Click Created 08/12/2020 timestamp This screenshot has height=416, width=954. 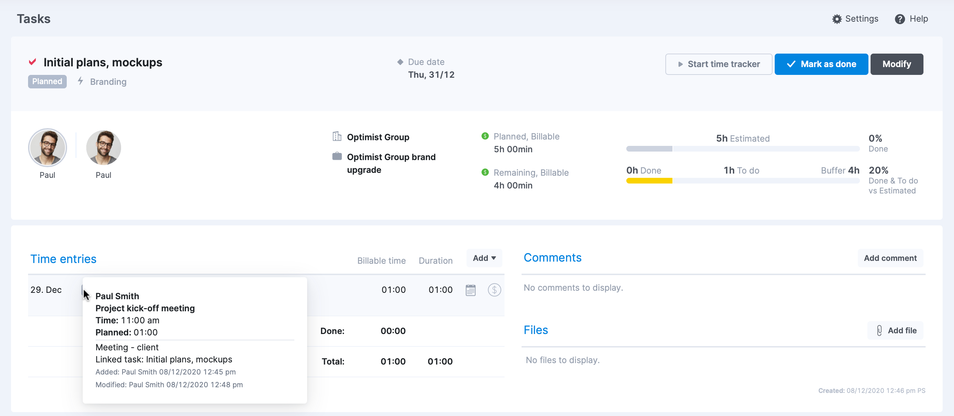pos(871,390)
